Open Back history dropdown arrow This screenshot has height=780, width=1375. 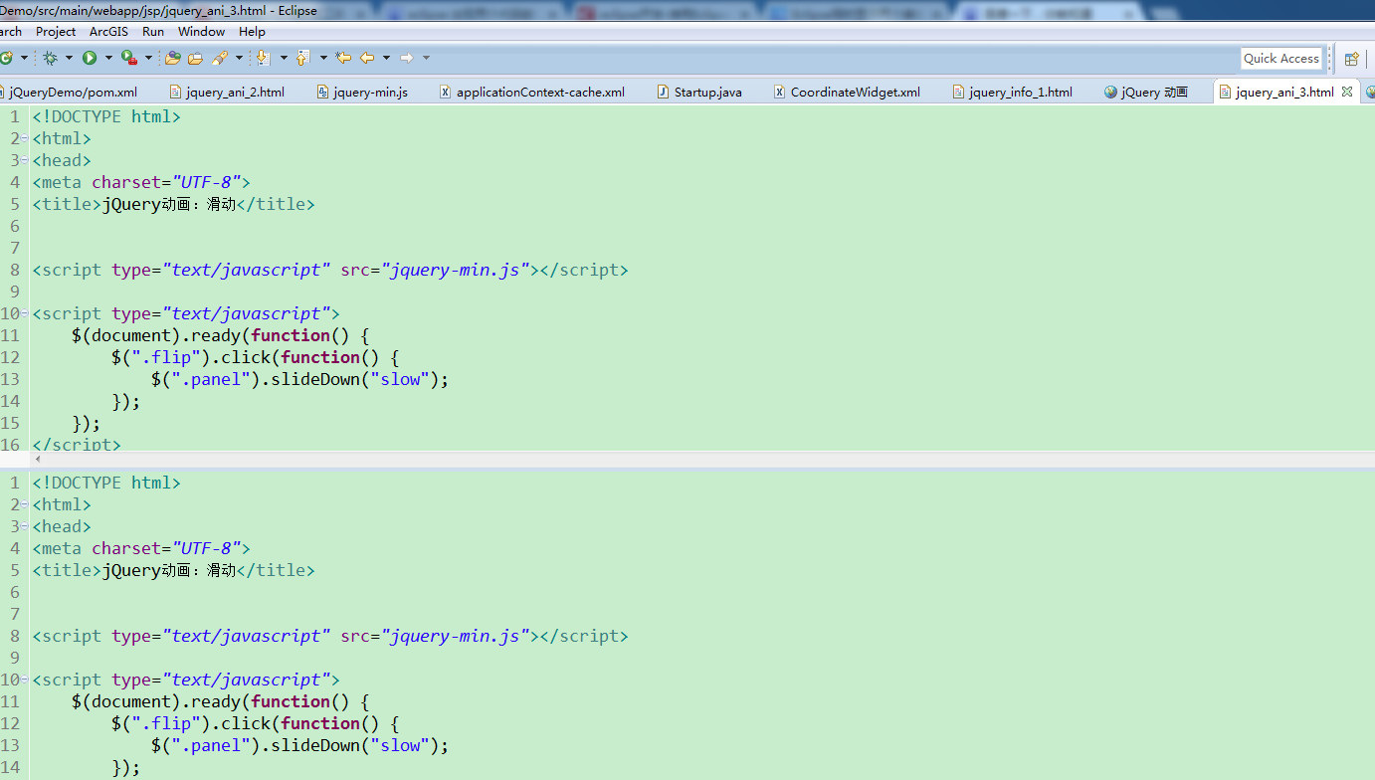[x=386, y=58]
